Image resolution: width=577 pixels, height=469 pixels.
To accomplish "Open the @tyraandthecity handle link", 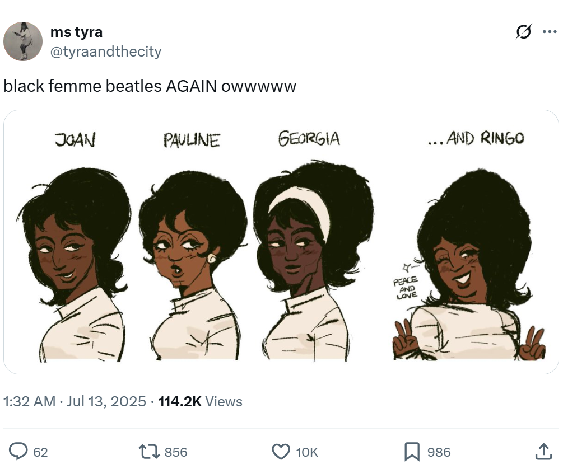I will click(x=106, y=51).
